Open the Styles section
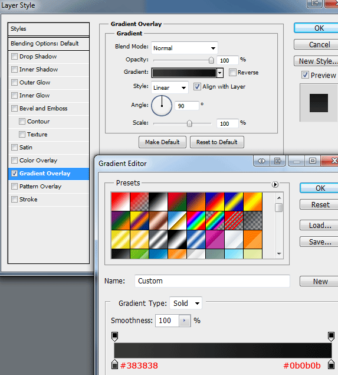Screen dimensions: 338x375 pos(48,29)
